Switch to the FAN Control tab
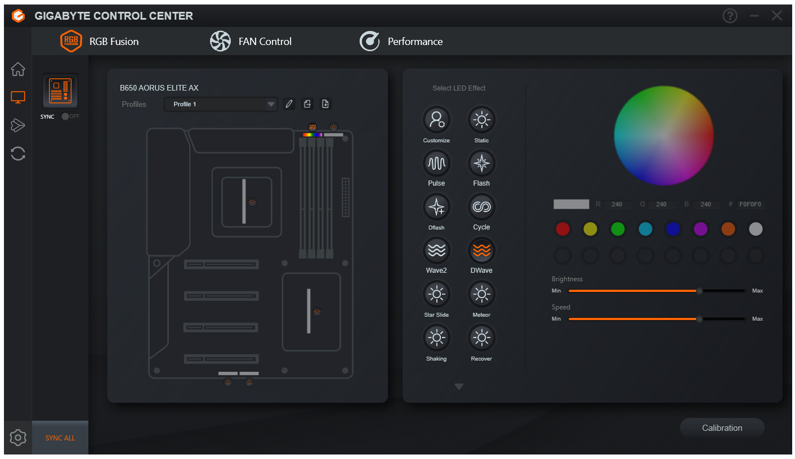 pyautogui.click(x=251, y=41)
